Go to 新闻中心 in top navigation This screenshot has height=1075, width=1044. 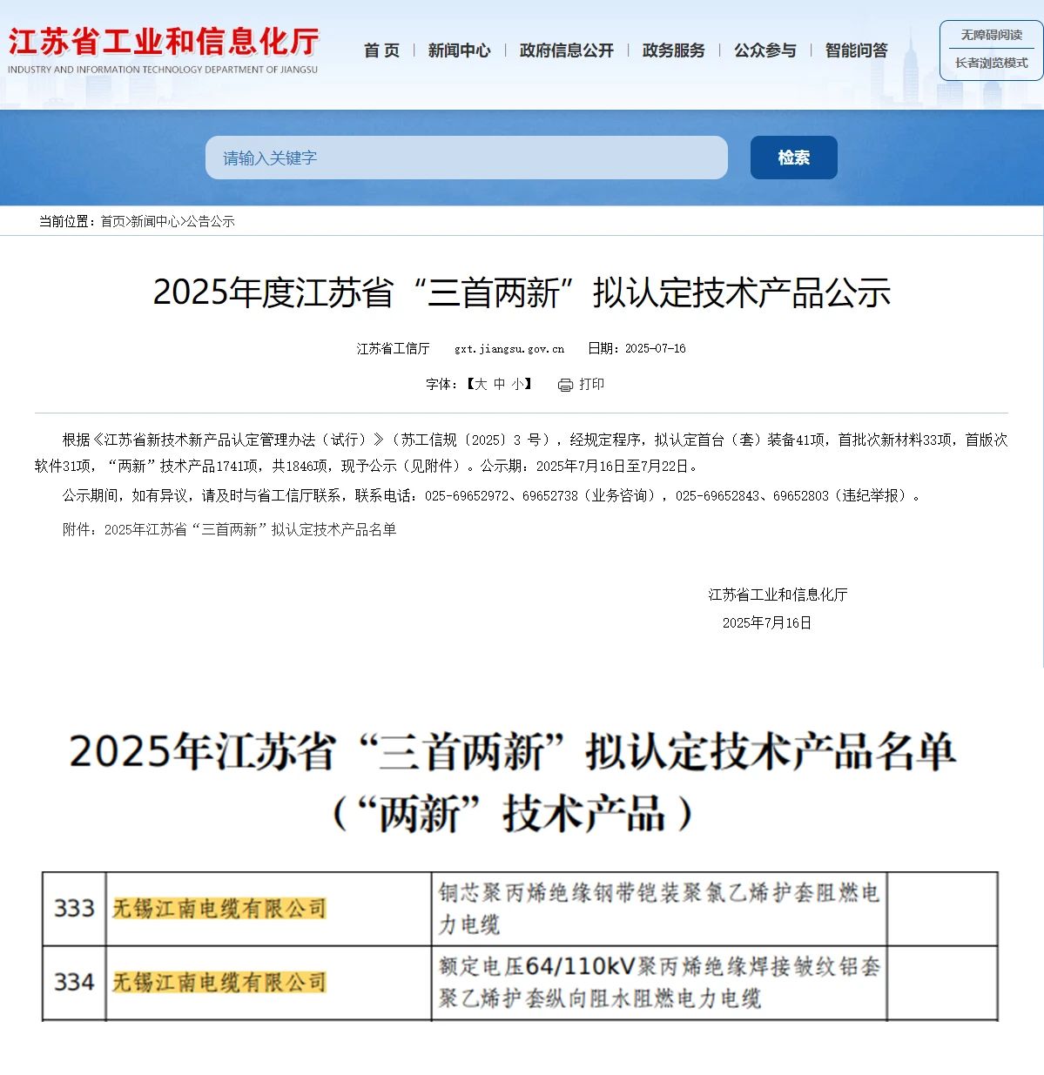[459, 50]
